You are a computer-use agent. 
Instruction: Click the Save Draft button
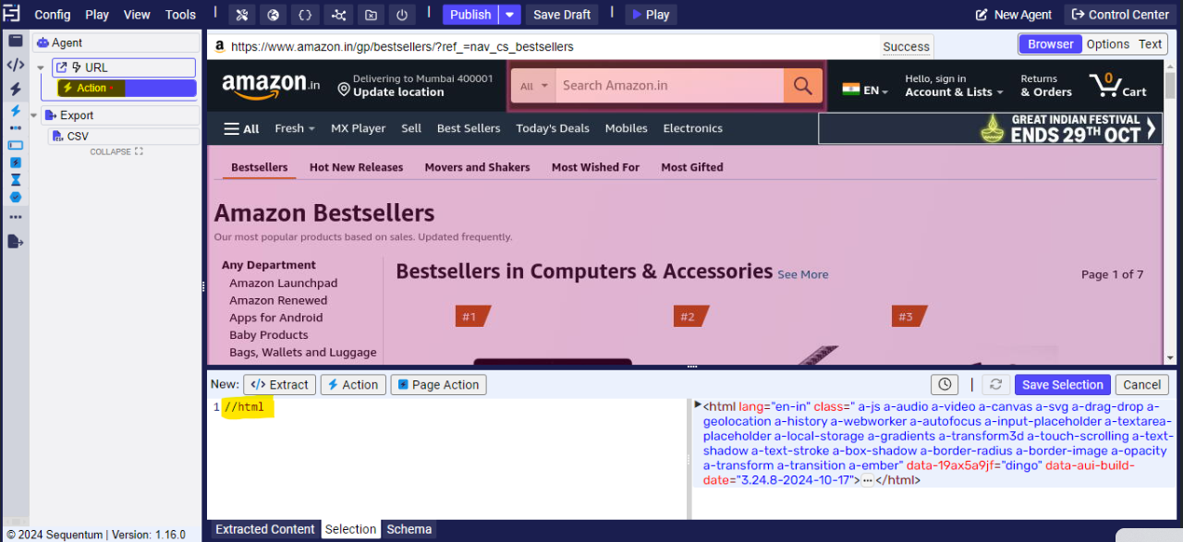click(562, 15)
